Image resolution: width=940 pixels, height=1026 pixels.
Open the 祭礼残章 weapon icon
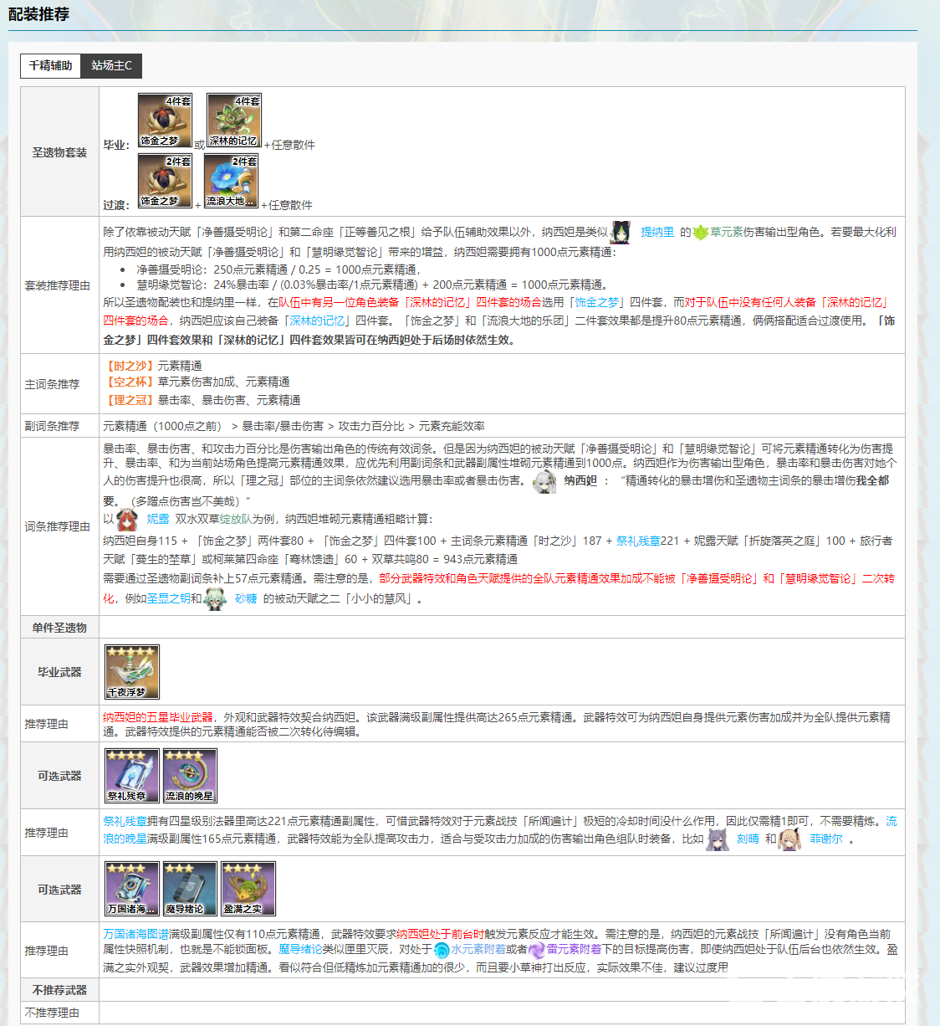point(132,776)
